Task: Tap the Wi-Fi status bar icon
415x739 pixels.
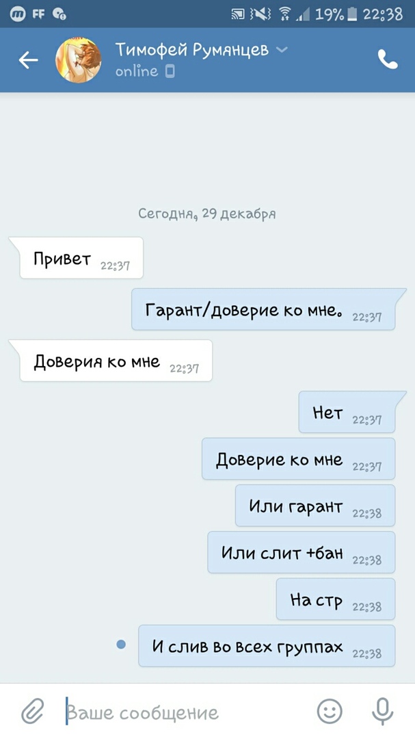Action: [x=284, y=14]
